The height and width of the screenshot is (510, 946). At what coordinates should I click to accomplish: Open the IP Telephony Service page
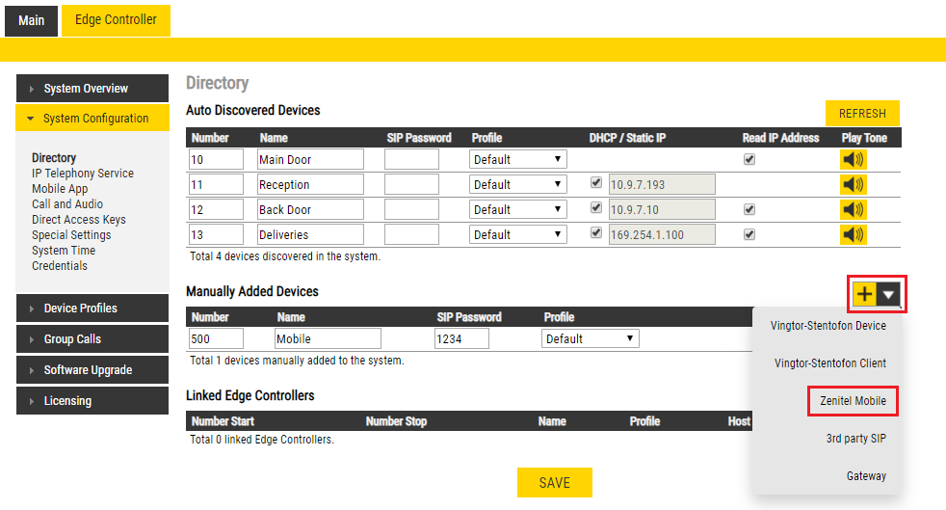coord(83,174)
